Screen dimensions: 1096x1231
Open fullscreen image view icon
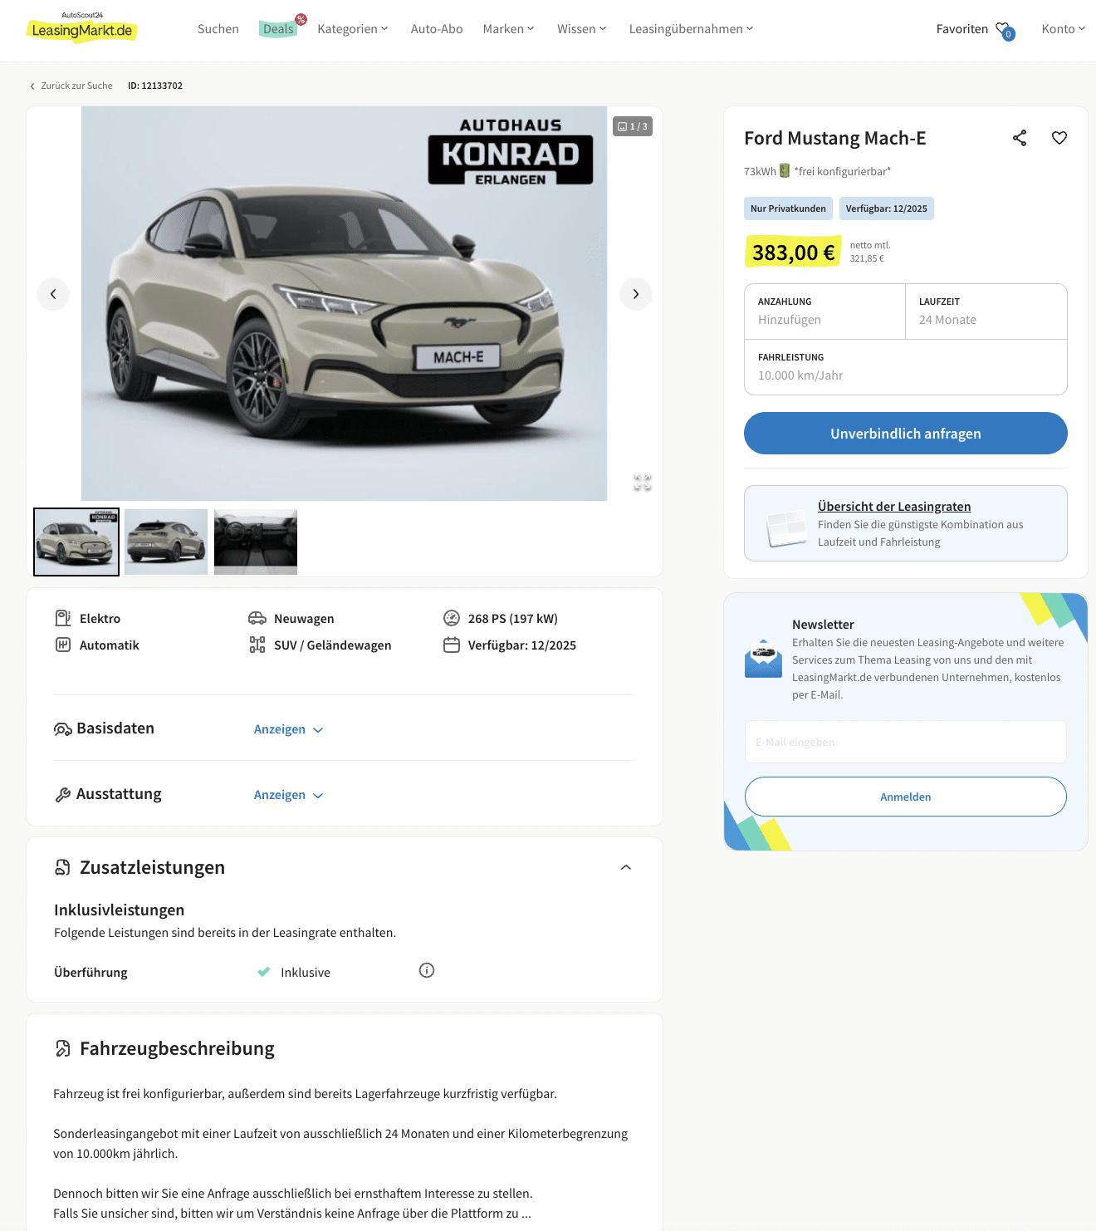point(643,482)
